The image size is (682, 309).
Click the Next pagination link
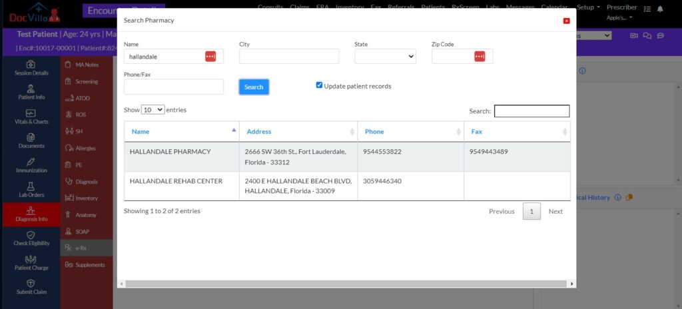point(555,212)
